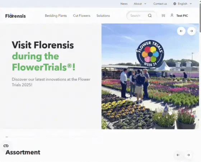
Task: Open the cart list icon
Action: click(x=163, y=15)
